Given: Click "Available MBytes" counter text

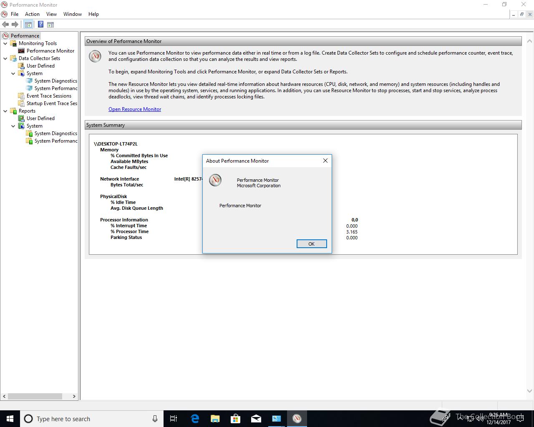Looking at the screenshot, I should click(129, 161).
